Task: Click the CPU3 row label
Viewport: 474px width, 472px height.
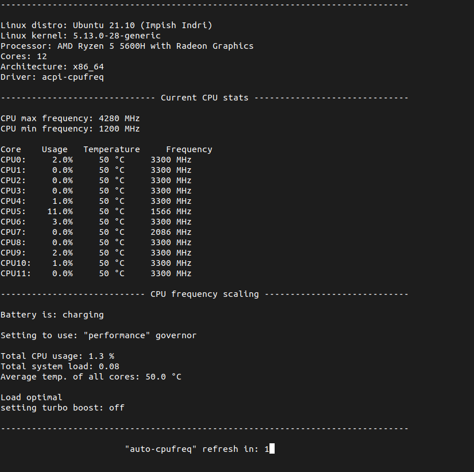Action: [13, 191]
